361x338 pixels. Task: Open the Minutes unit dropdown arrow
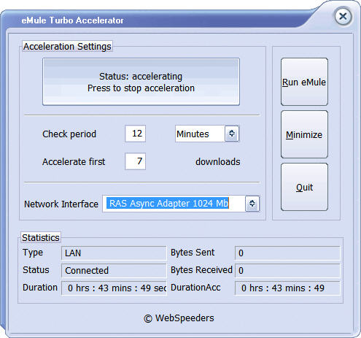tap(232, 134)
